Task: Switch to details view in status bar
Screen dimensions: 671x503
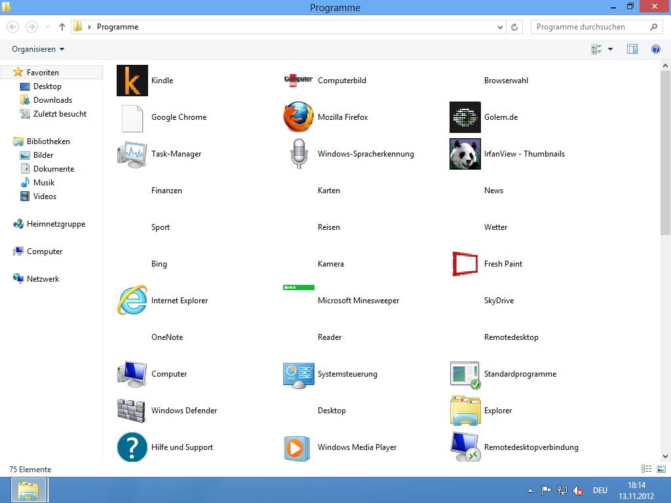Action: coord(646,469)
